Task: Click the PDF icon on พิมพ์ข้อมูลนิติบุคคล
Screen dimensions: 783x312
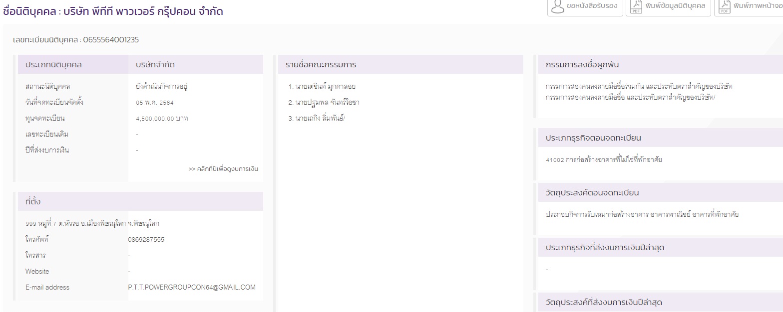Action: (x=637, y=6)
